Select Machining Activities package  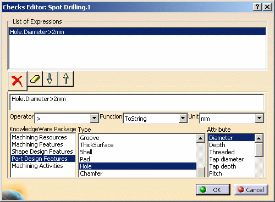37,166
